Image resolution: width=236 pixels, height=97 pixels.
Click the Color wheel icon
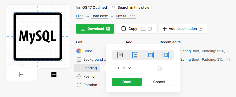pyautogui.click(x=79, y=51)
